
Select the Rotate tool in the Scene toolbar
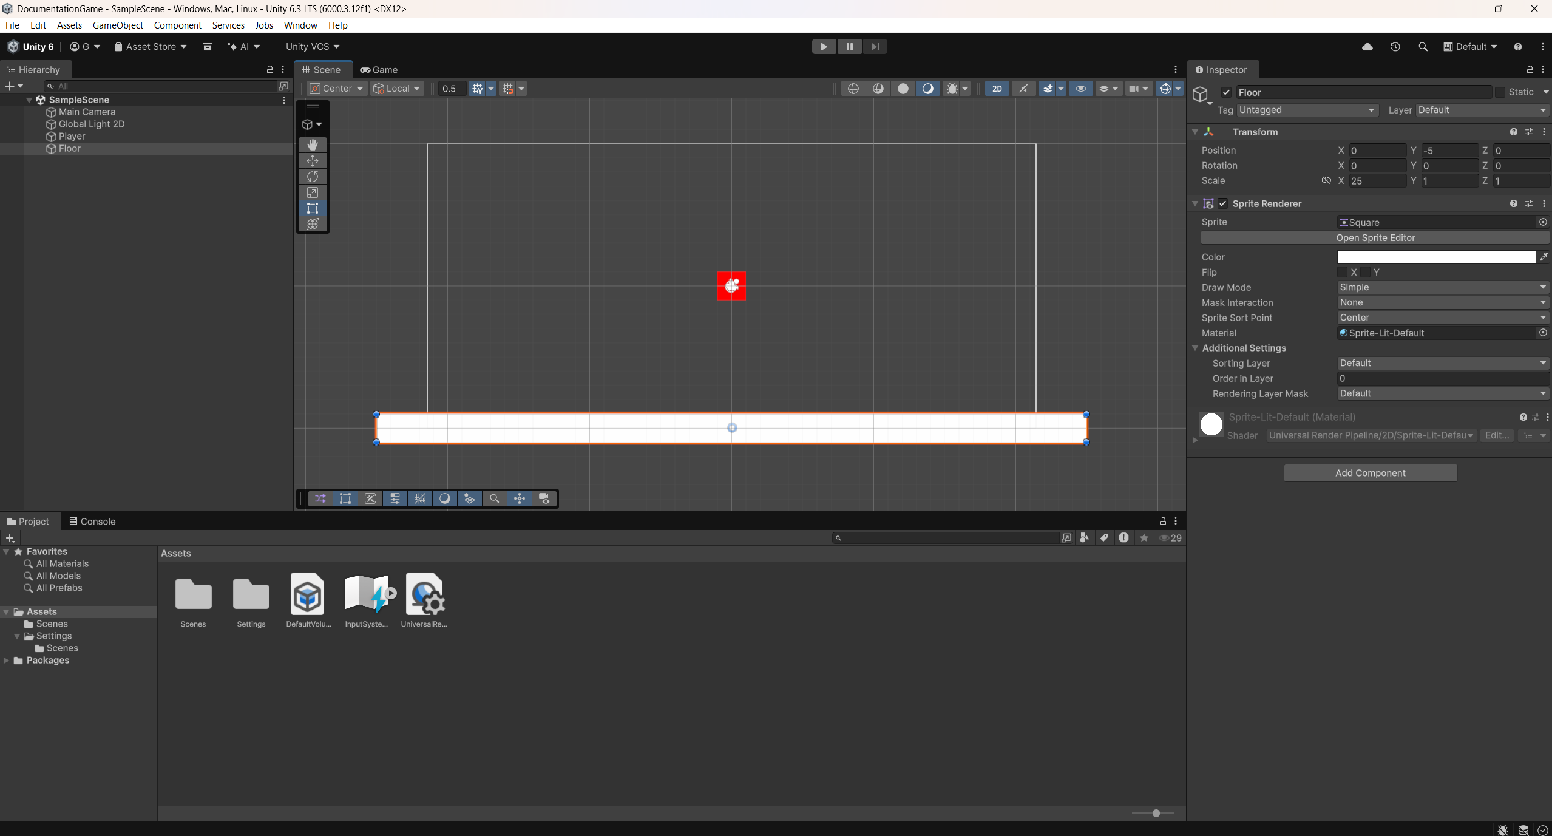pyautogui.click(x=312, y=177)
